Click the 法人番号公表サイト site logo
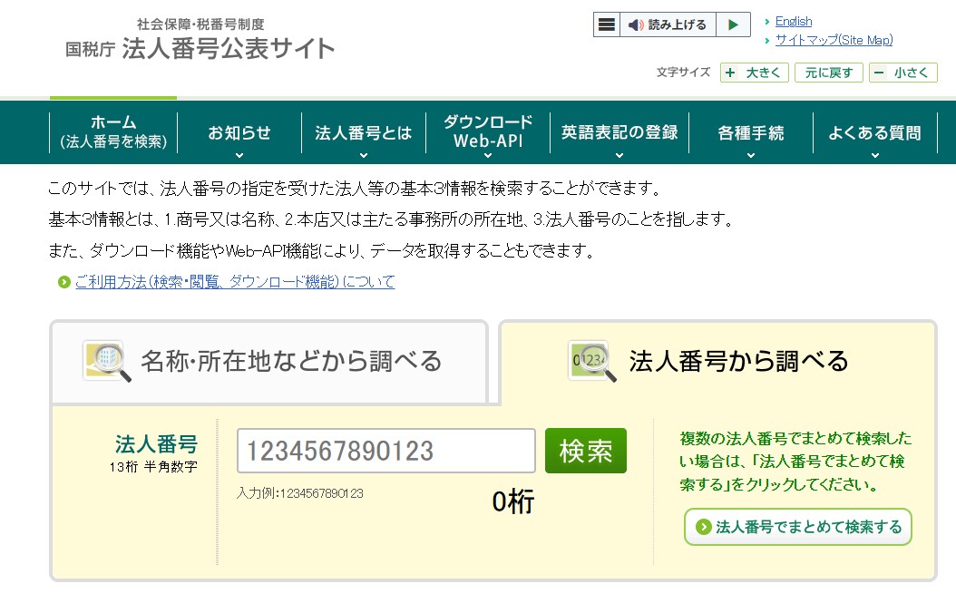956x603 pixels. coord(200,41)
